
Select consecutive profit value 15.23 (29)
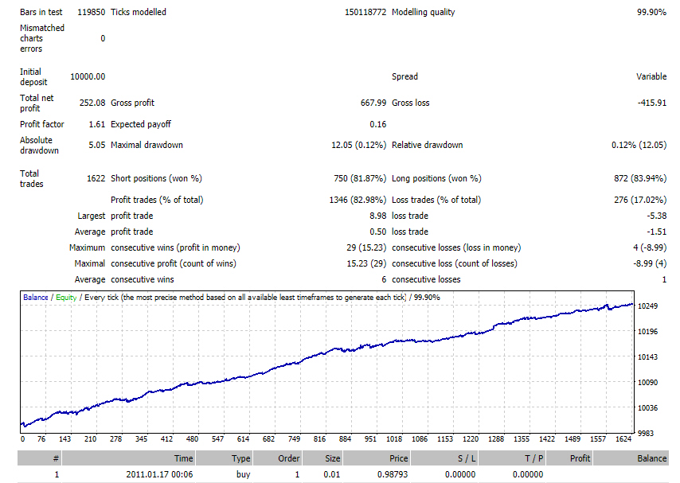tap(366, 263)
